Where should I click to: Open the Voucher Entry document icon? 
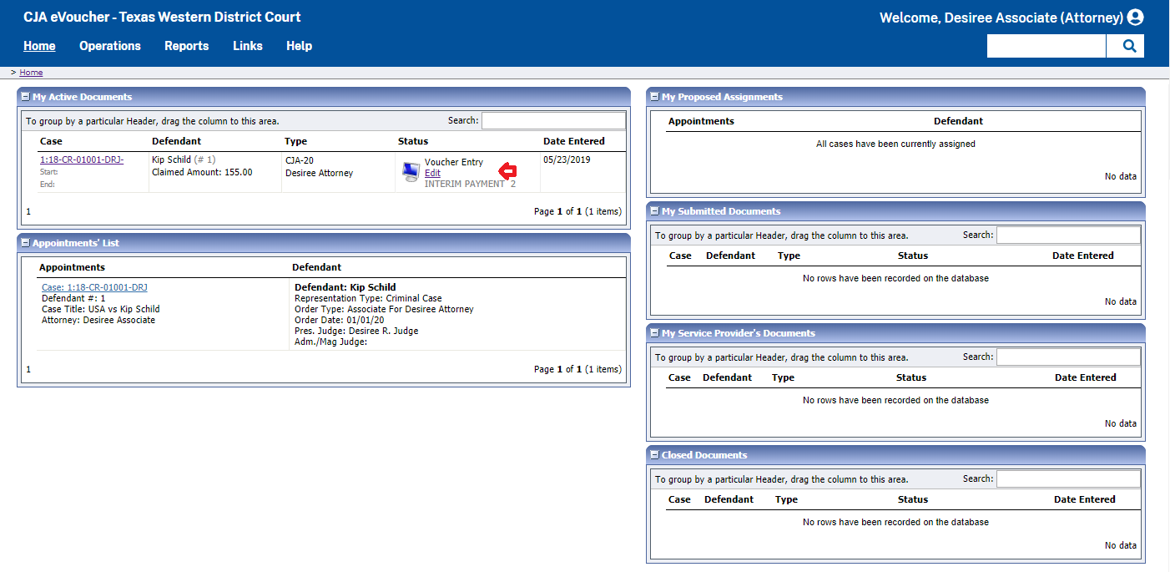411,172
